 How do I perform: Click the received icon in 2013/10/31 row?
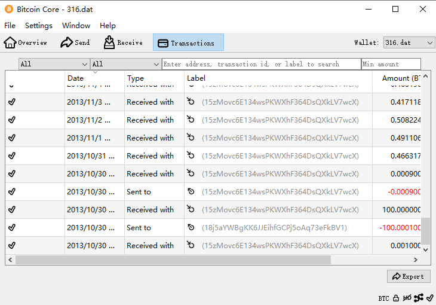click(191, 156)
